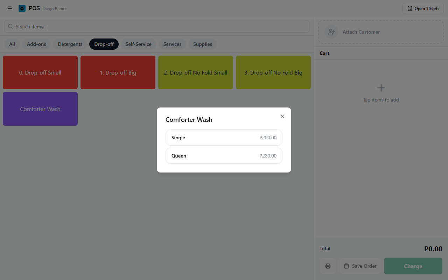Select the Self-Service category tab
Viewport: 448px width, 280px height.
tap(138, 44)
